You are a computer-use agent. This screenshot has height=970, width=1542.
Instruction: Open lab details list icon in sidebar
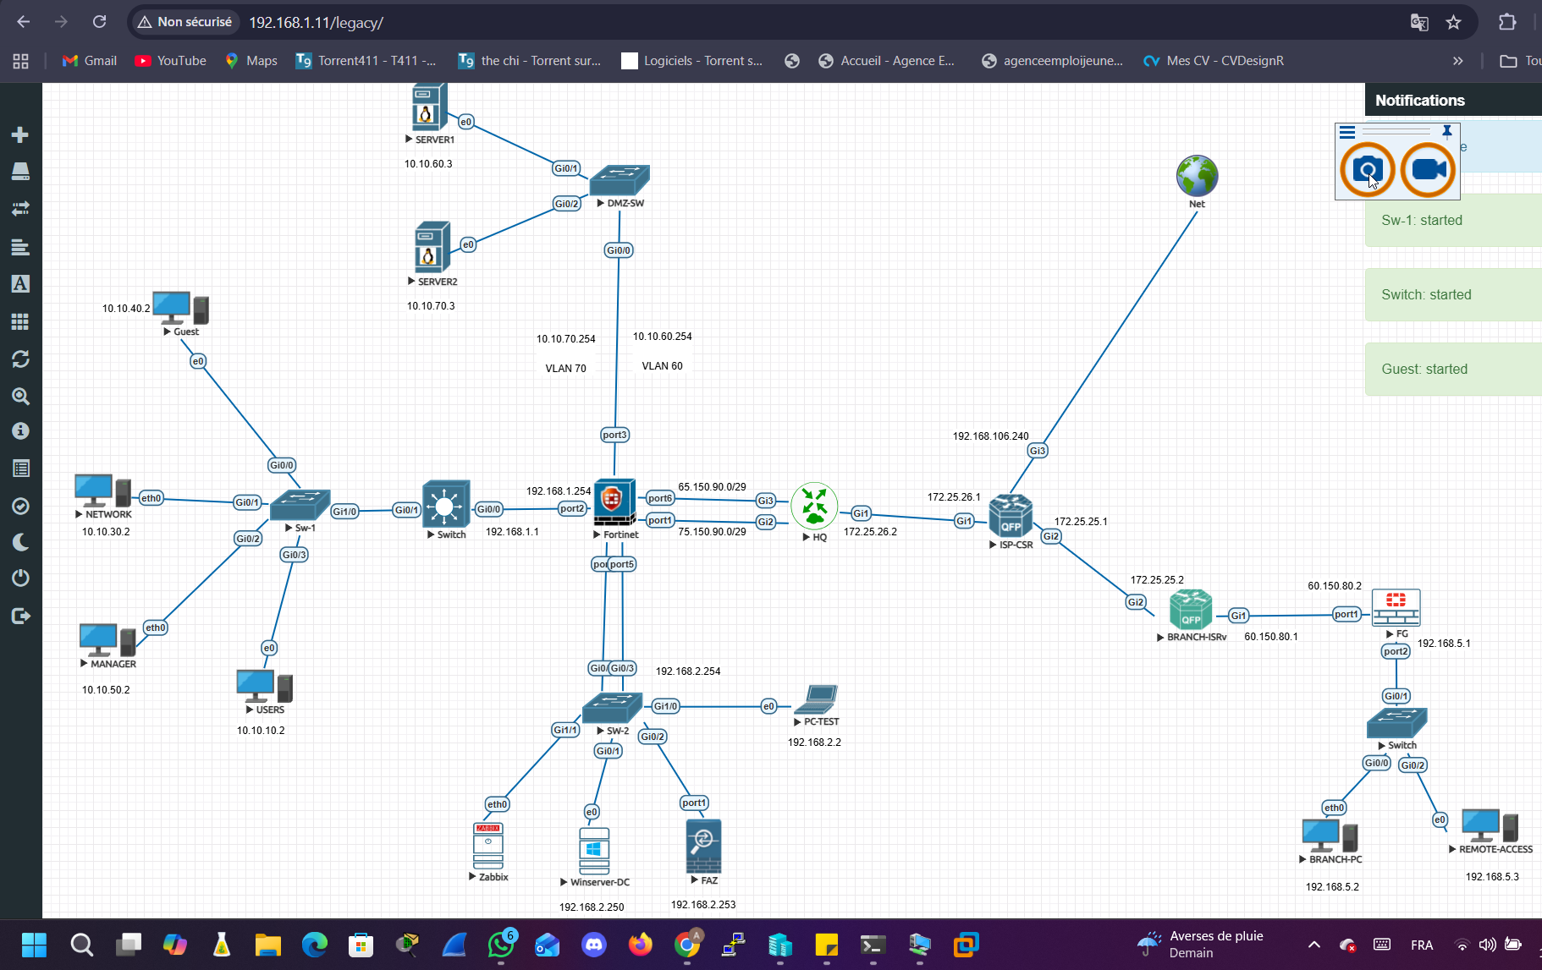click(x=20, y=469)
